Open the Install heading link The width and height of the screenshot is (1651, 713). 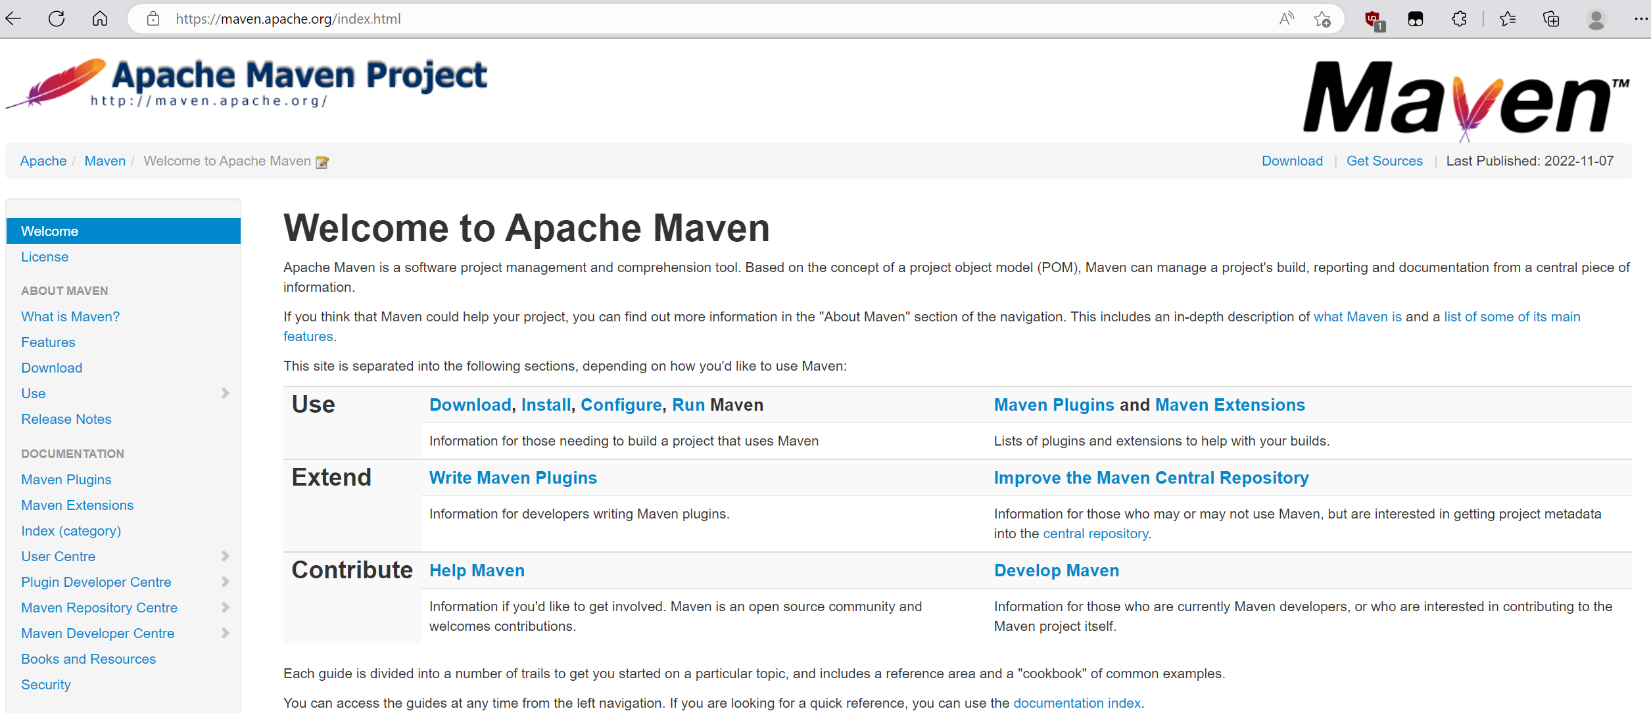click(x=546, y=405)
